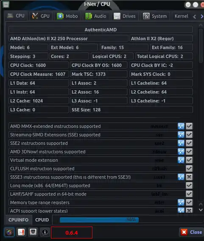Image resolution: width=204 pixels, height=241 pixels.
Task: Toggle checkbox for AMD MMX-extended instructions supported
Action: click(189, 126)
